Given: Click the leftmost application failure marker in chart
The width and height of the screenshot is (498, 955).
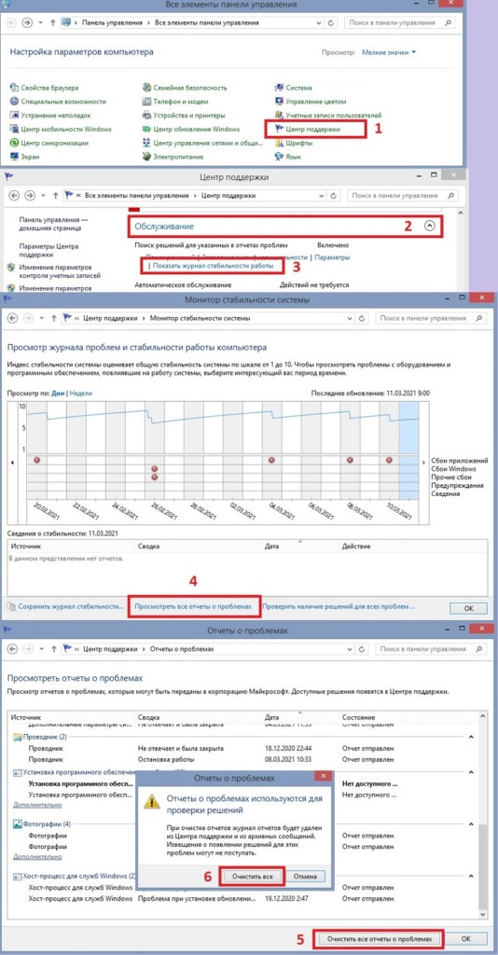Looking at the screenshot, I should (36, 460).
